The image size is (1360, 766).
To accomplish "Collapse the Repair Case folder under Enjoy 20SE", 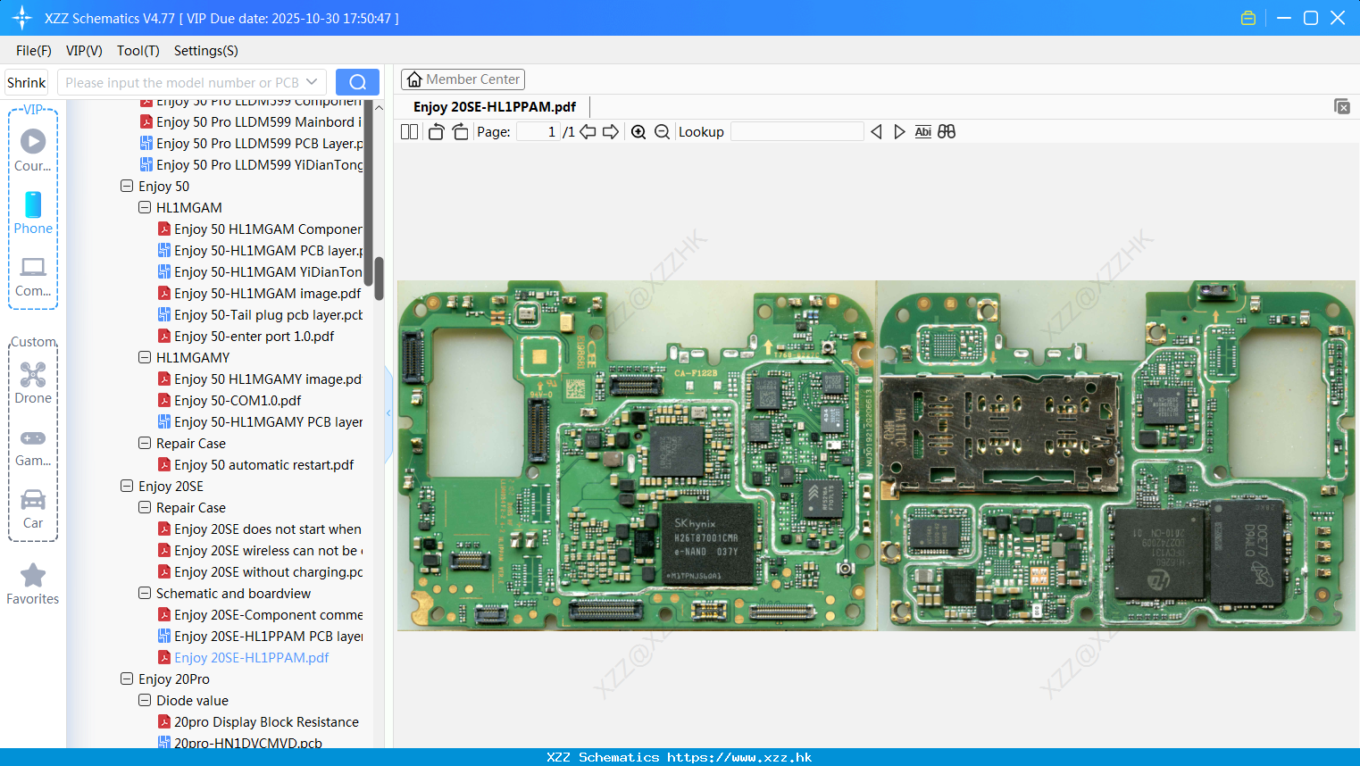I will [x=145, y=508].
